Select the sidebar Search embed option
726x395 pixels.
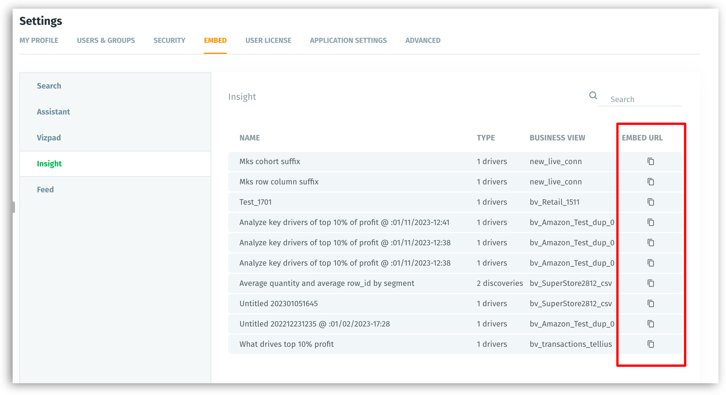pyautogui.click(x=49, y=86)
